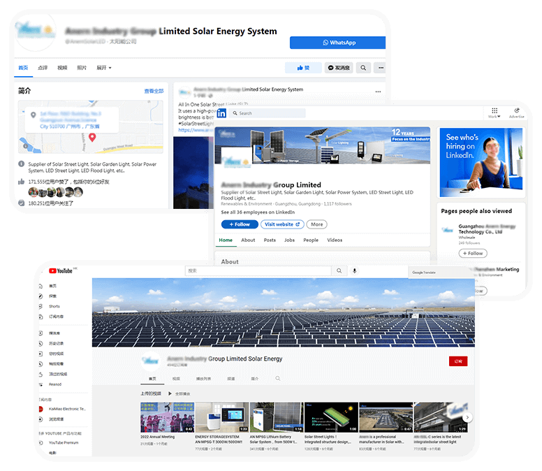Click the YouTube search magnifier button
The height and width of the screenshot is (471, 542).
tap(339, 270)
